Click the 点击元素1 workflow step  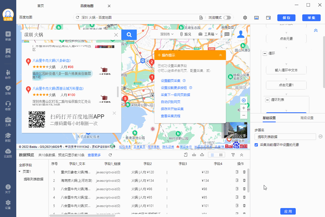point(286,85)
